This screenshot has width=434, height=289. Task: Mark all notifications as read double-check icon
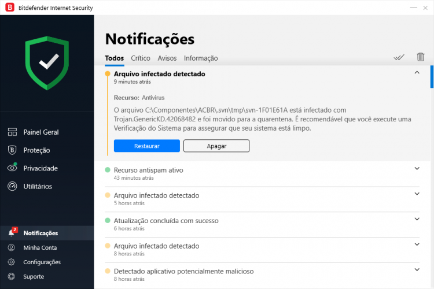399,57
